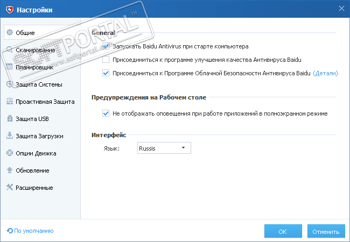Click the USB drive icon

tap(10, 118)
